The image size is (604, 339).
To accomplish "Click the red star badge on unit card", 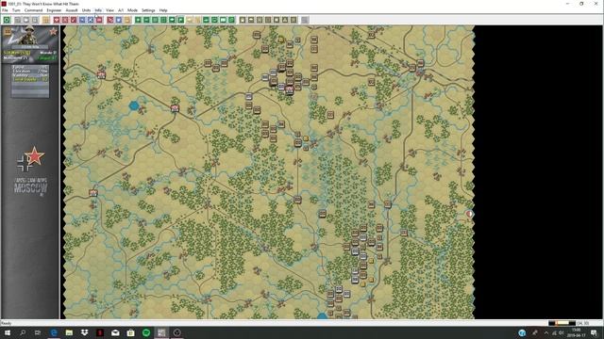I will [x=53, y=31].
